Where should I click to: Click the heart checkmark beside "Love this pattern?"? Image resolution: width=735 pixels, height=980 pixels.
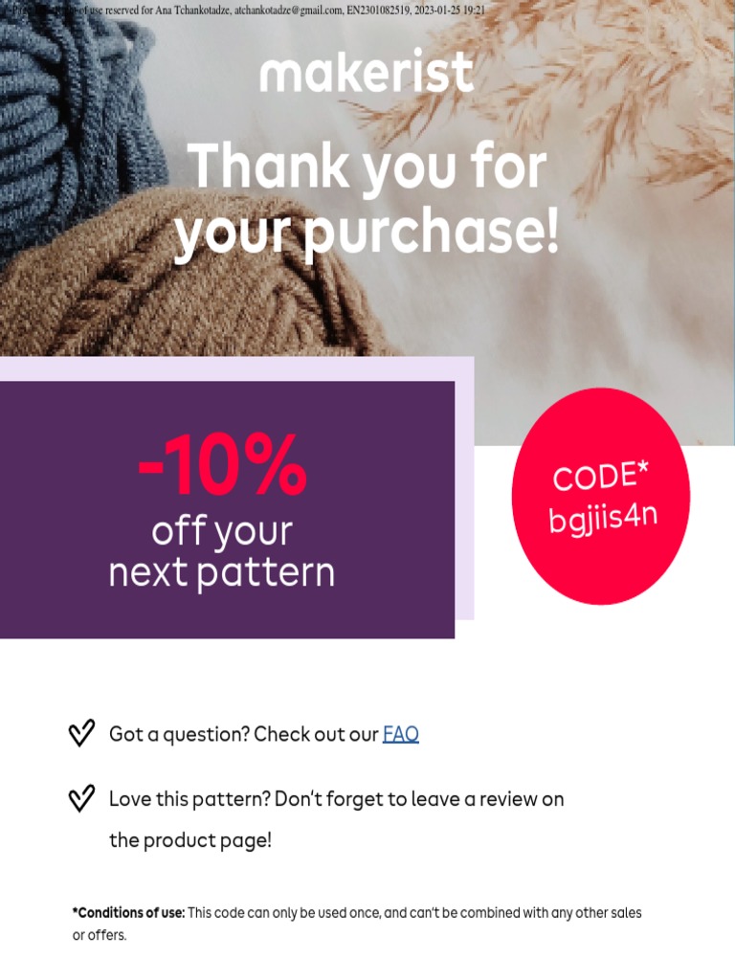click(x=81, y=798)
